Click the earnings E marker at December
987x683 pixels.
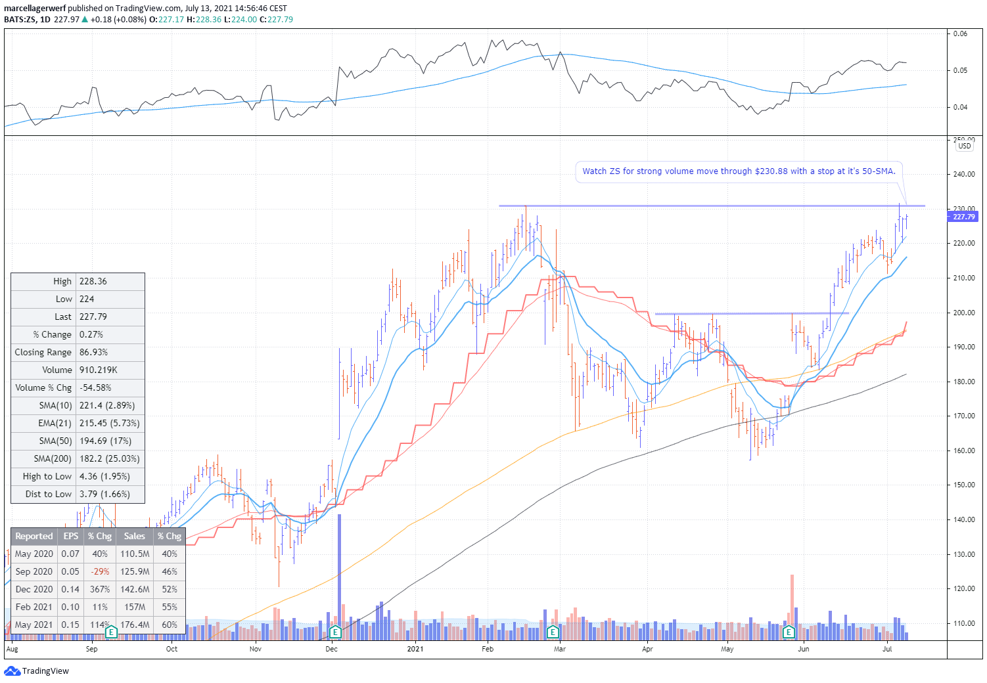coord(335,632)
